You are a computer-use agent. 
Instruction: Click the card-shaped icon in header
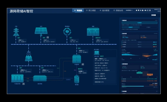click(145, 10)
